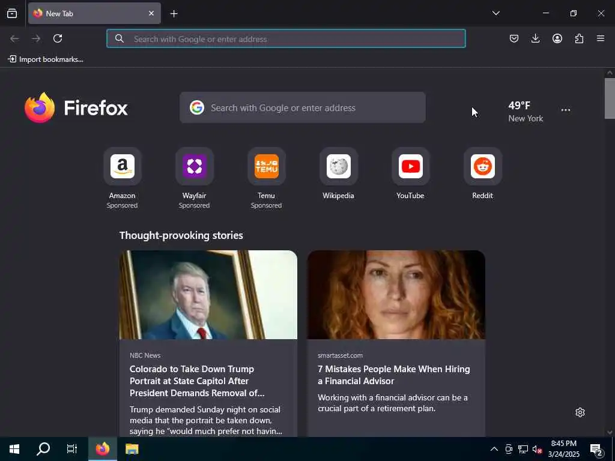Click the smartasset.com source label
The width and height of the screenshot is (615, 461).
(x=340, y=355)
